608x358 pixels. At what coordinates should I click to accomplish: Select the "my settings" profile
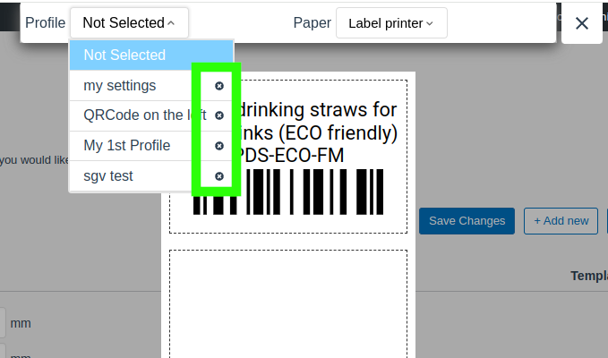(120, 86)
